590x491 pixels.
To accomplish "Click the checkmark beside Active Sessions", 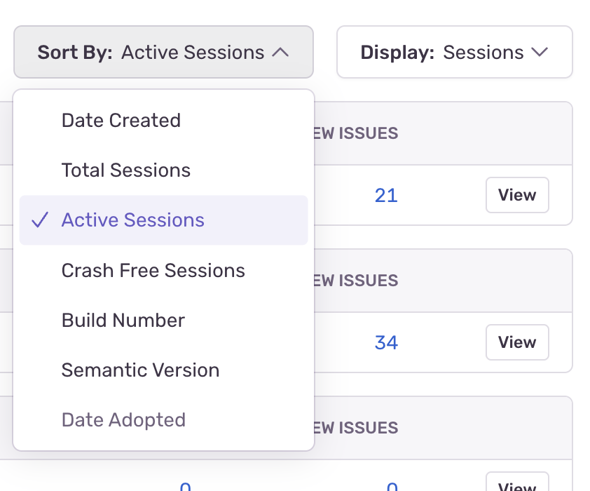I will click(41, 220).
